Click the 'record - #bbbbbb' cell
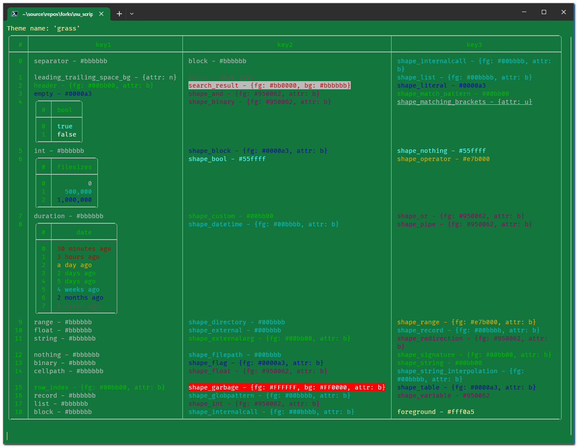577x447 pixels. (x=65, y=395)
